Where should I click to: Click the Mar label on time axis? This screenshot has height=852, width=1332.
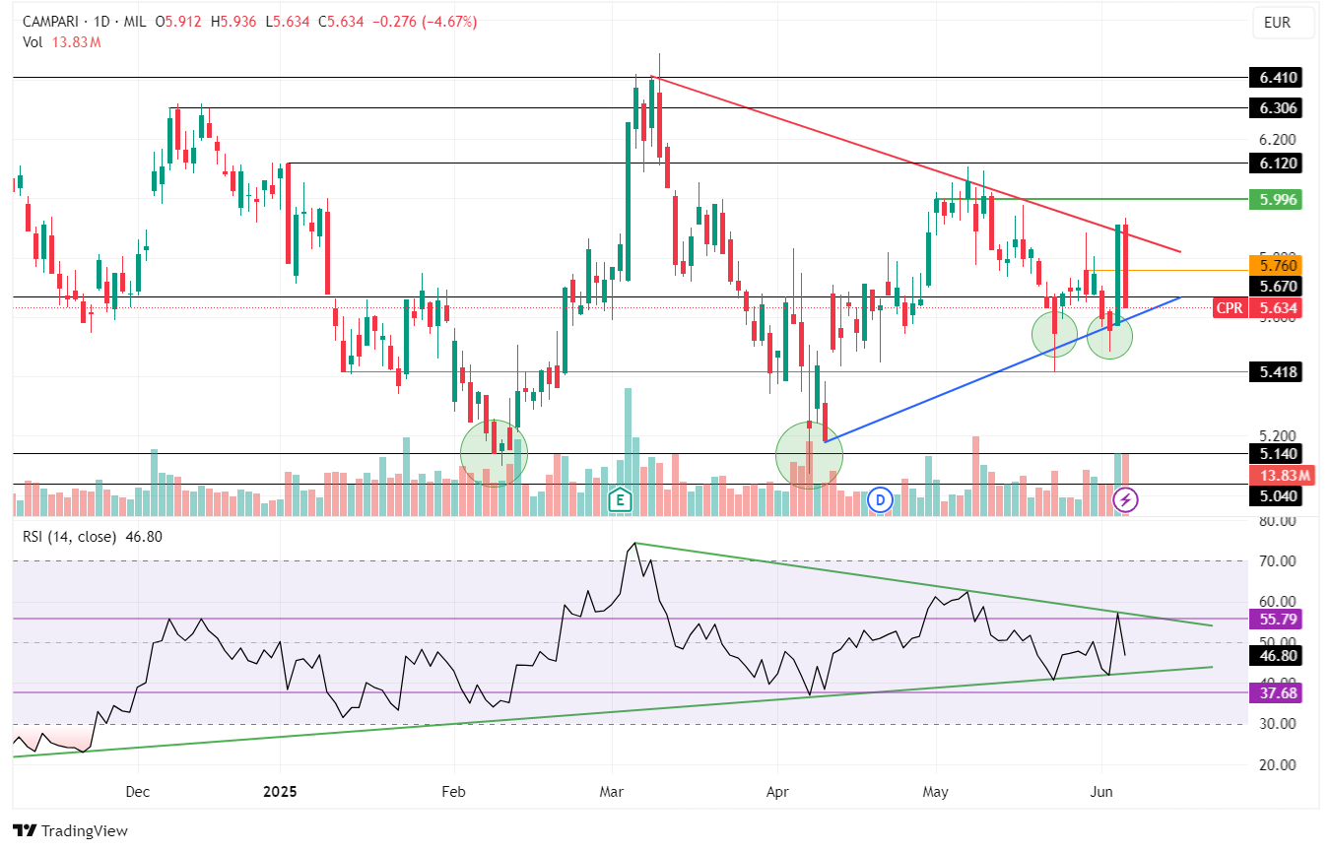612,791
